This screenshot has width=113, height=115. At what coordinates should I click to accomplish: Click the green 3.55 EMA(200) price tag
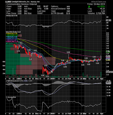tap(108, 52)
